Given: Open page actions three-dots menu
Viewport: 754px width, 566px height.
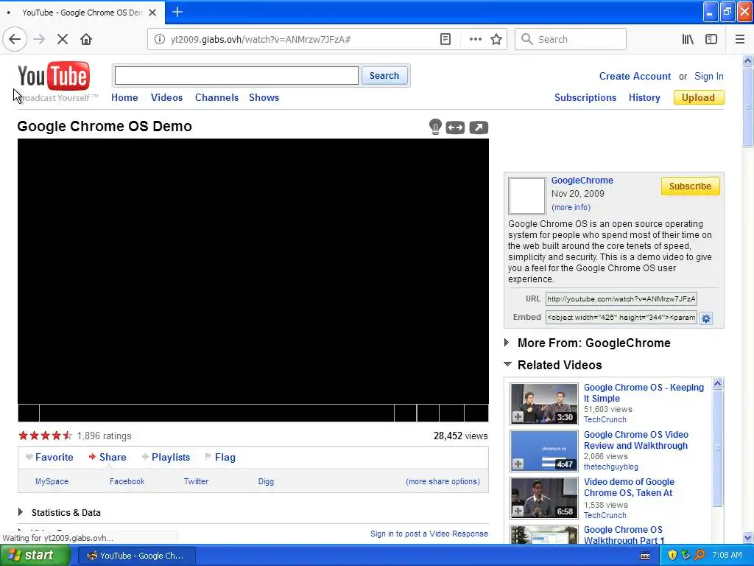Looking at the screenshot, I should [x=475, y=40].
